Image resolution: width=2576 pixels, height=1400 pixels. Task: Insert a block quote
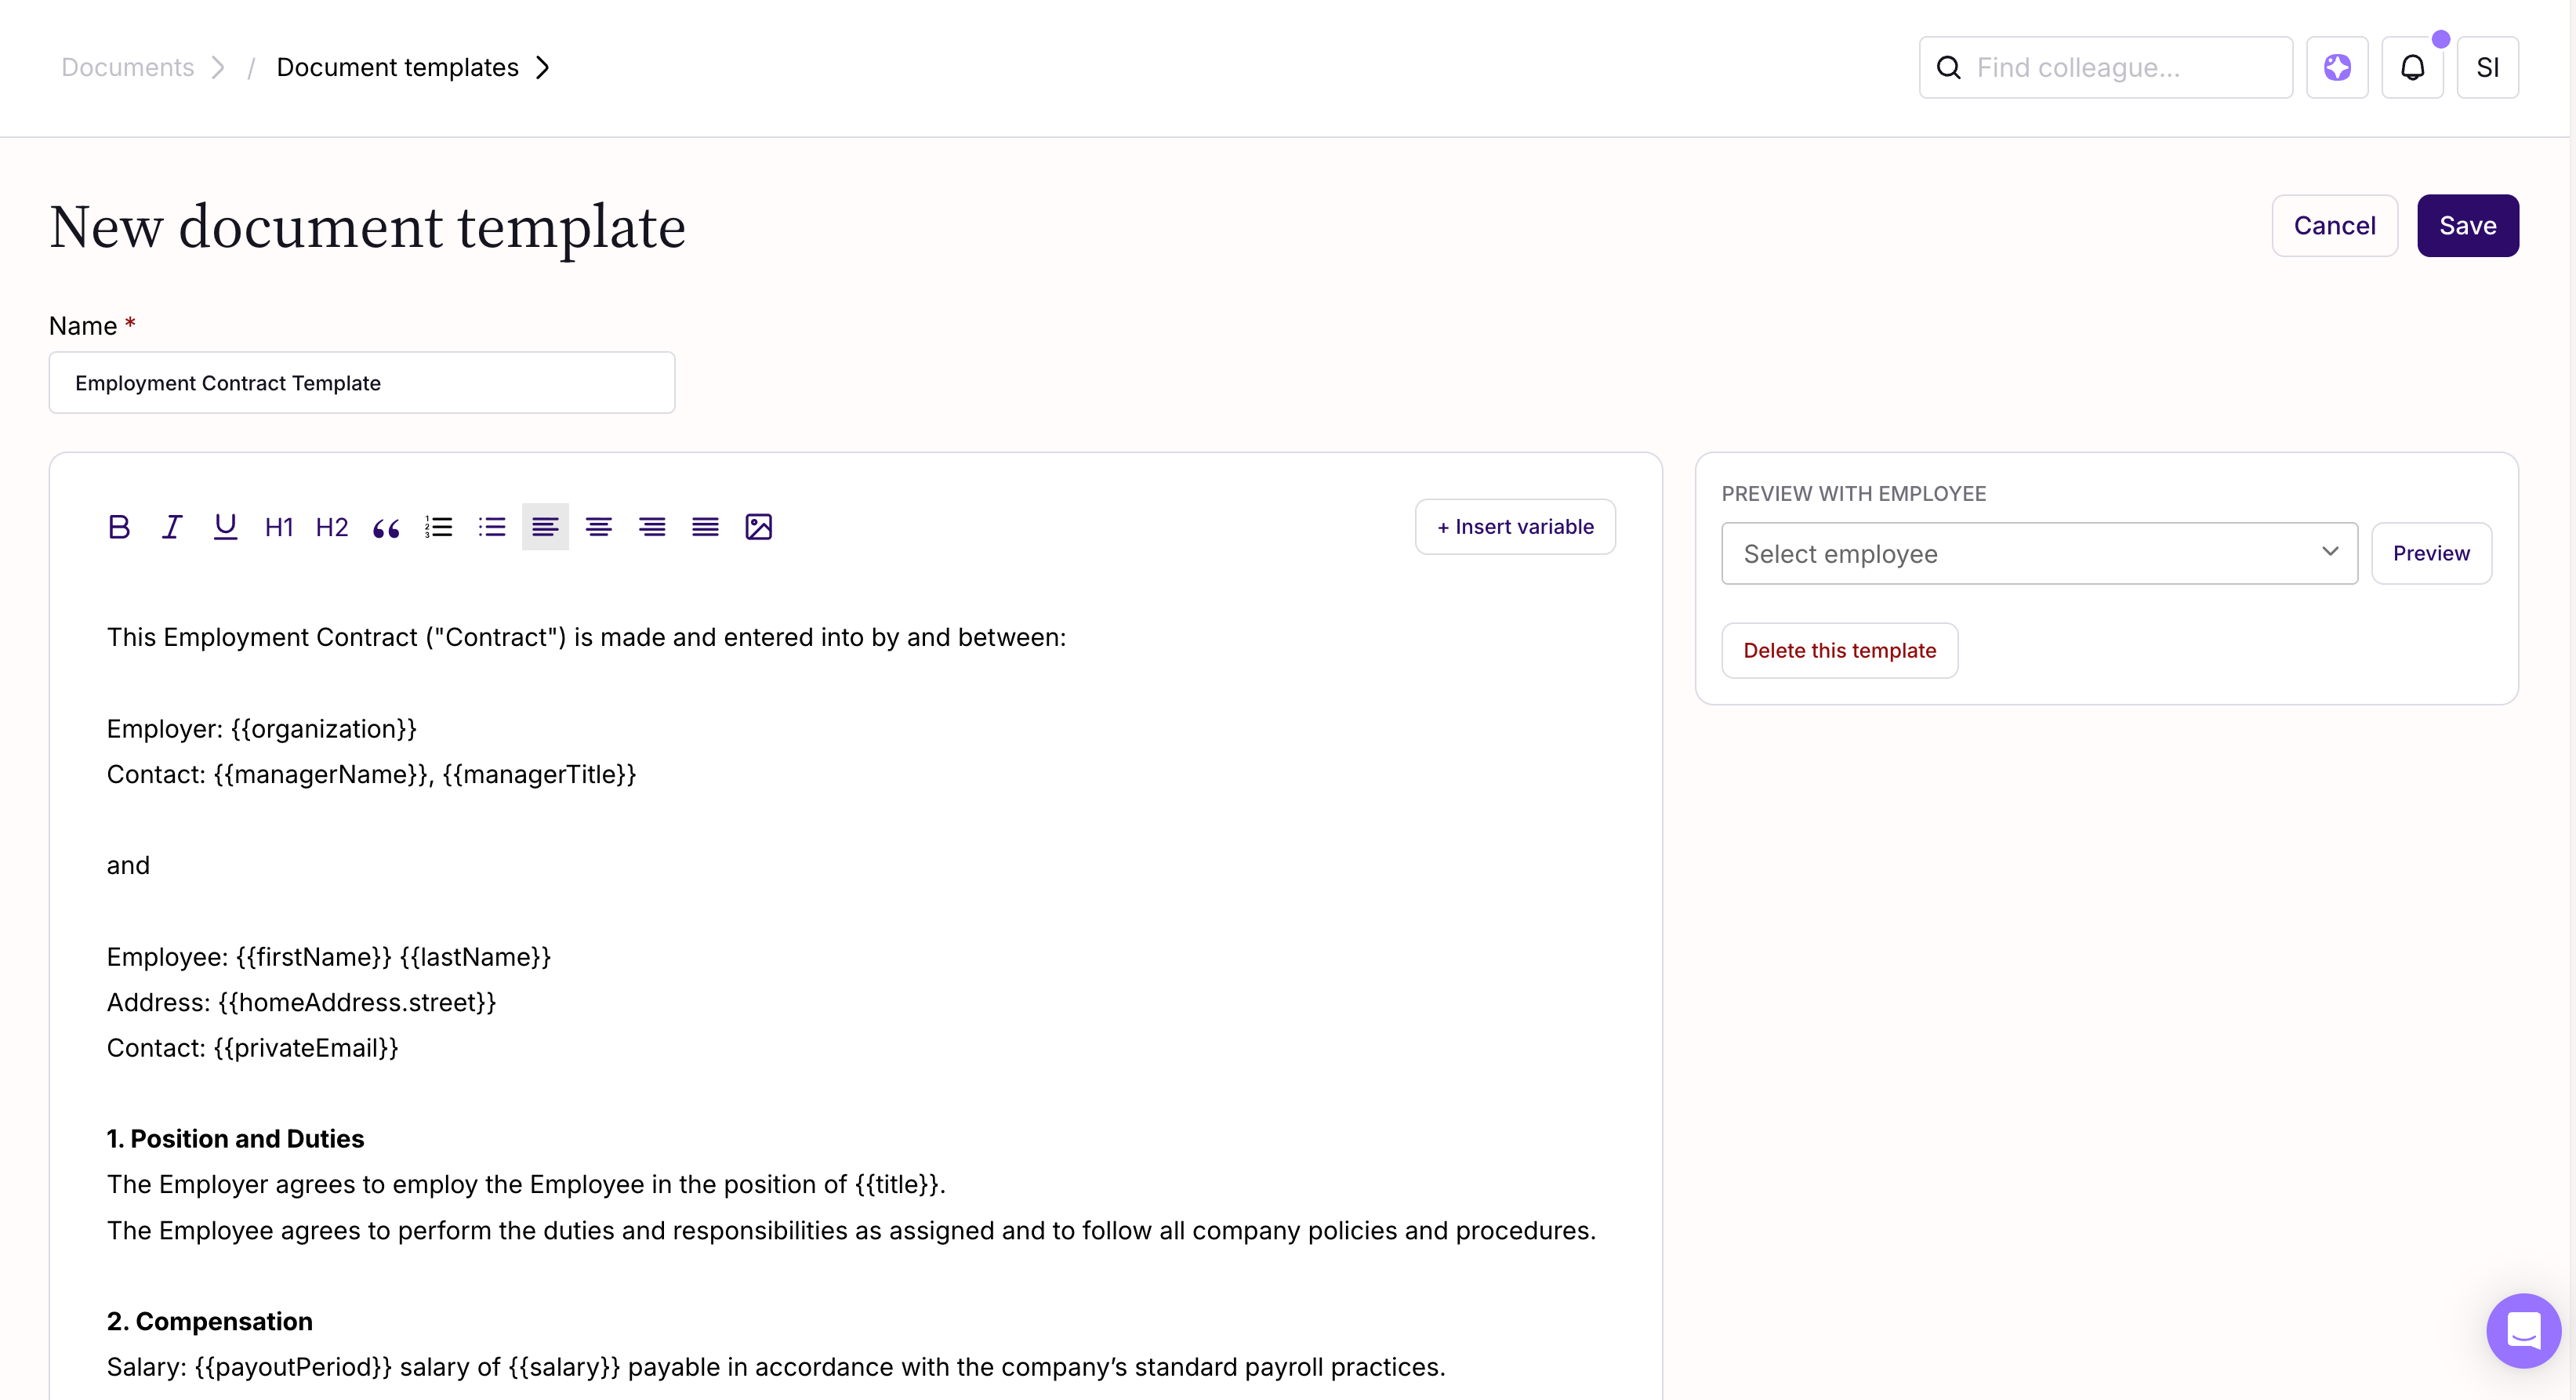pos(386,527)
